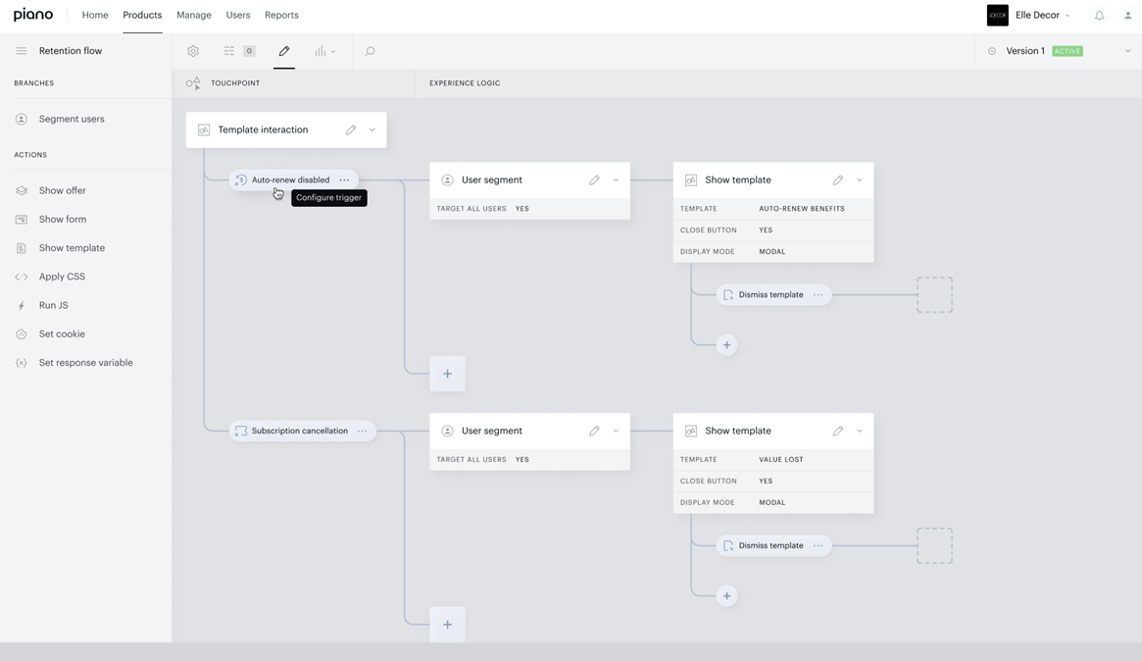Open the settings gear in toolbar
Screen dimensions: 1142x661
[193, 51]
